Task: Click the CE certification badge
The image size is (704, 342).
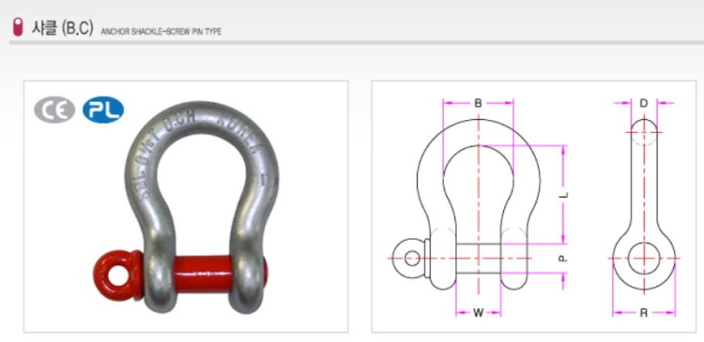Action: point(54,110)
